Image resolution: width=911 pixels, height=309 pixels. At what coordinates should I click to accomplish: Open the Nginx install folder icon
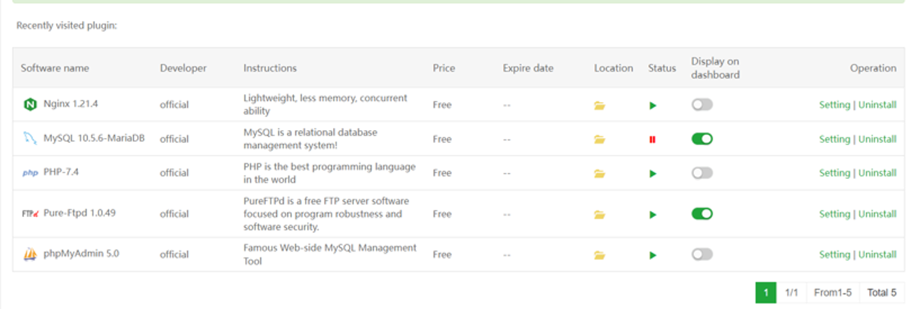point(600,105)
